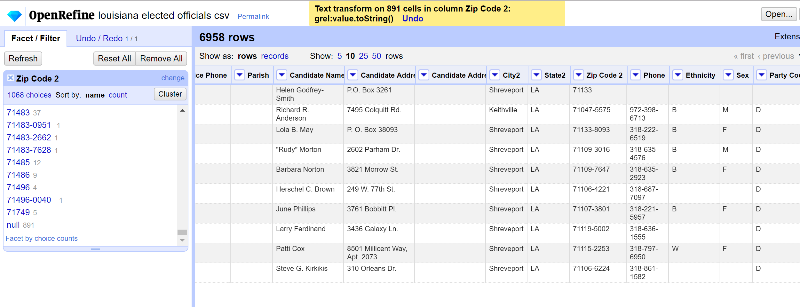
Task: Open the Ethnicity column menu
Action: coord(678,75)
